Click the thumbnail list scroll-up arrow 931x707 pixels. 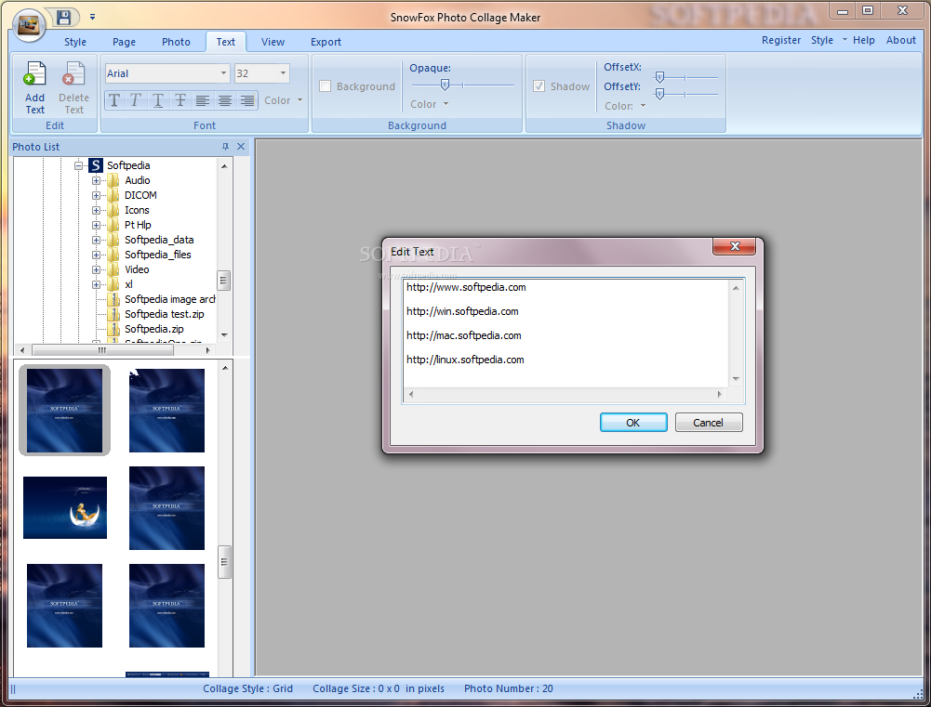(225, 368)
